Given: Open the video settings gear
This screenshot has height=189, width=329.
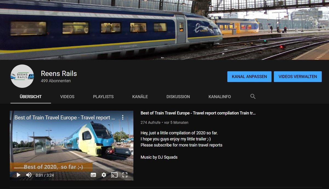Looking at the screenshot, I should pyautogui.click(x=104, y=175).
